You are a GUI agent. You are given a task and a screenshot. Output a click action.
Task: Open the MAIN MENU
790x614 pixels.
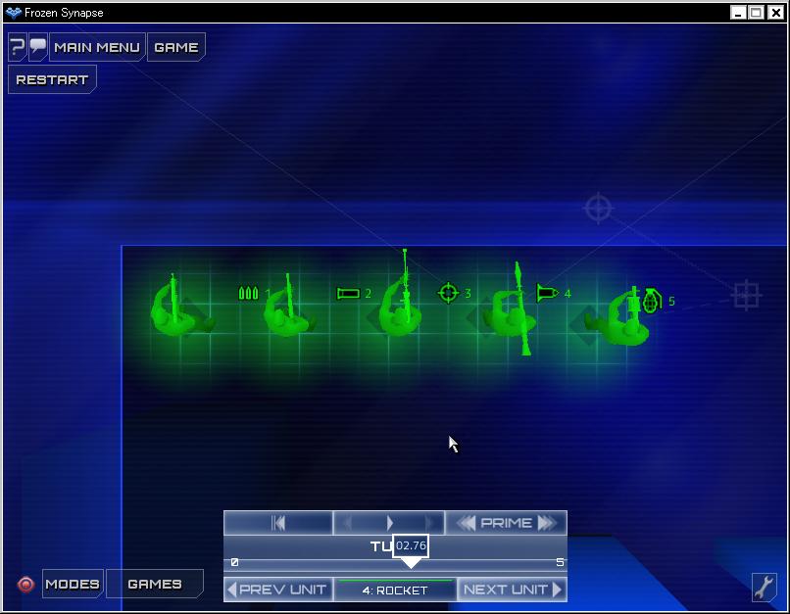click(97, 47)
